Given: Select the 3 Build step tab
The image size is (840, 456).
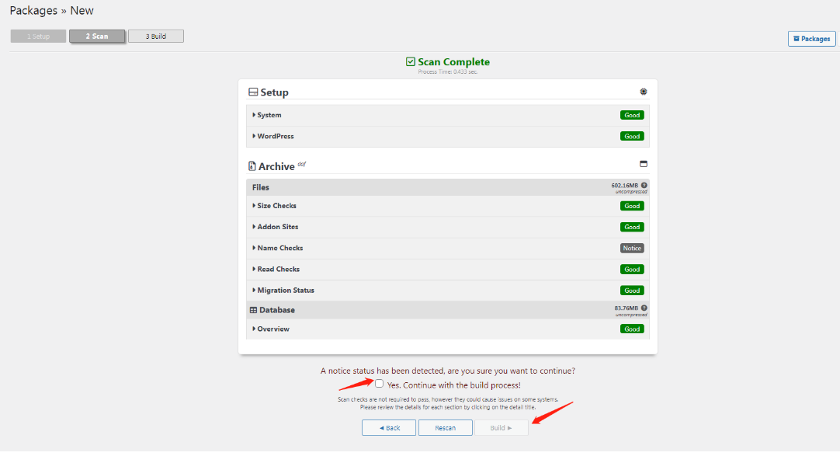Looking at the screenshot, I should (x=156, y=37).
